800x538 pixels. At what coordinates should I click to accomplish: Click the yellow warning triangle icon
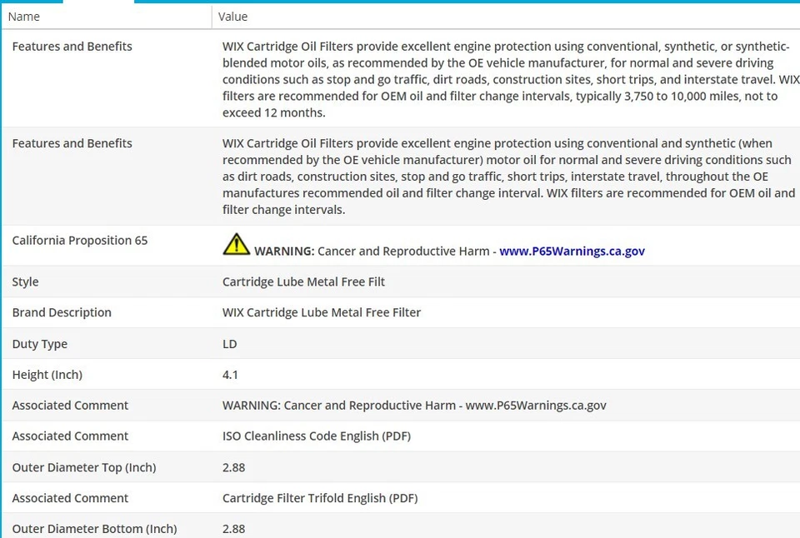(x=236, y=244)
